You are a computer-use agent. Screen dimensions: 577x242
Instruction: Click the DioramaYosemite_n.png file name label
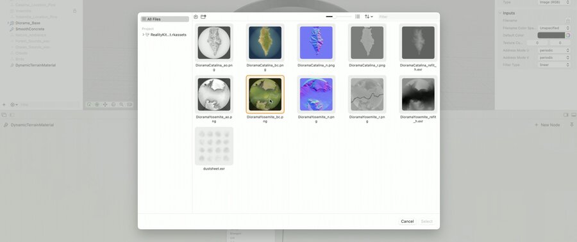pyautogui.click(x=316, y=119)
